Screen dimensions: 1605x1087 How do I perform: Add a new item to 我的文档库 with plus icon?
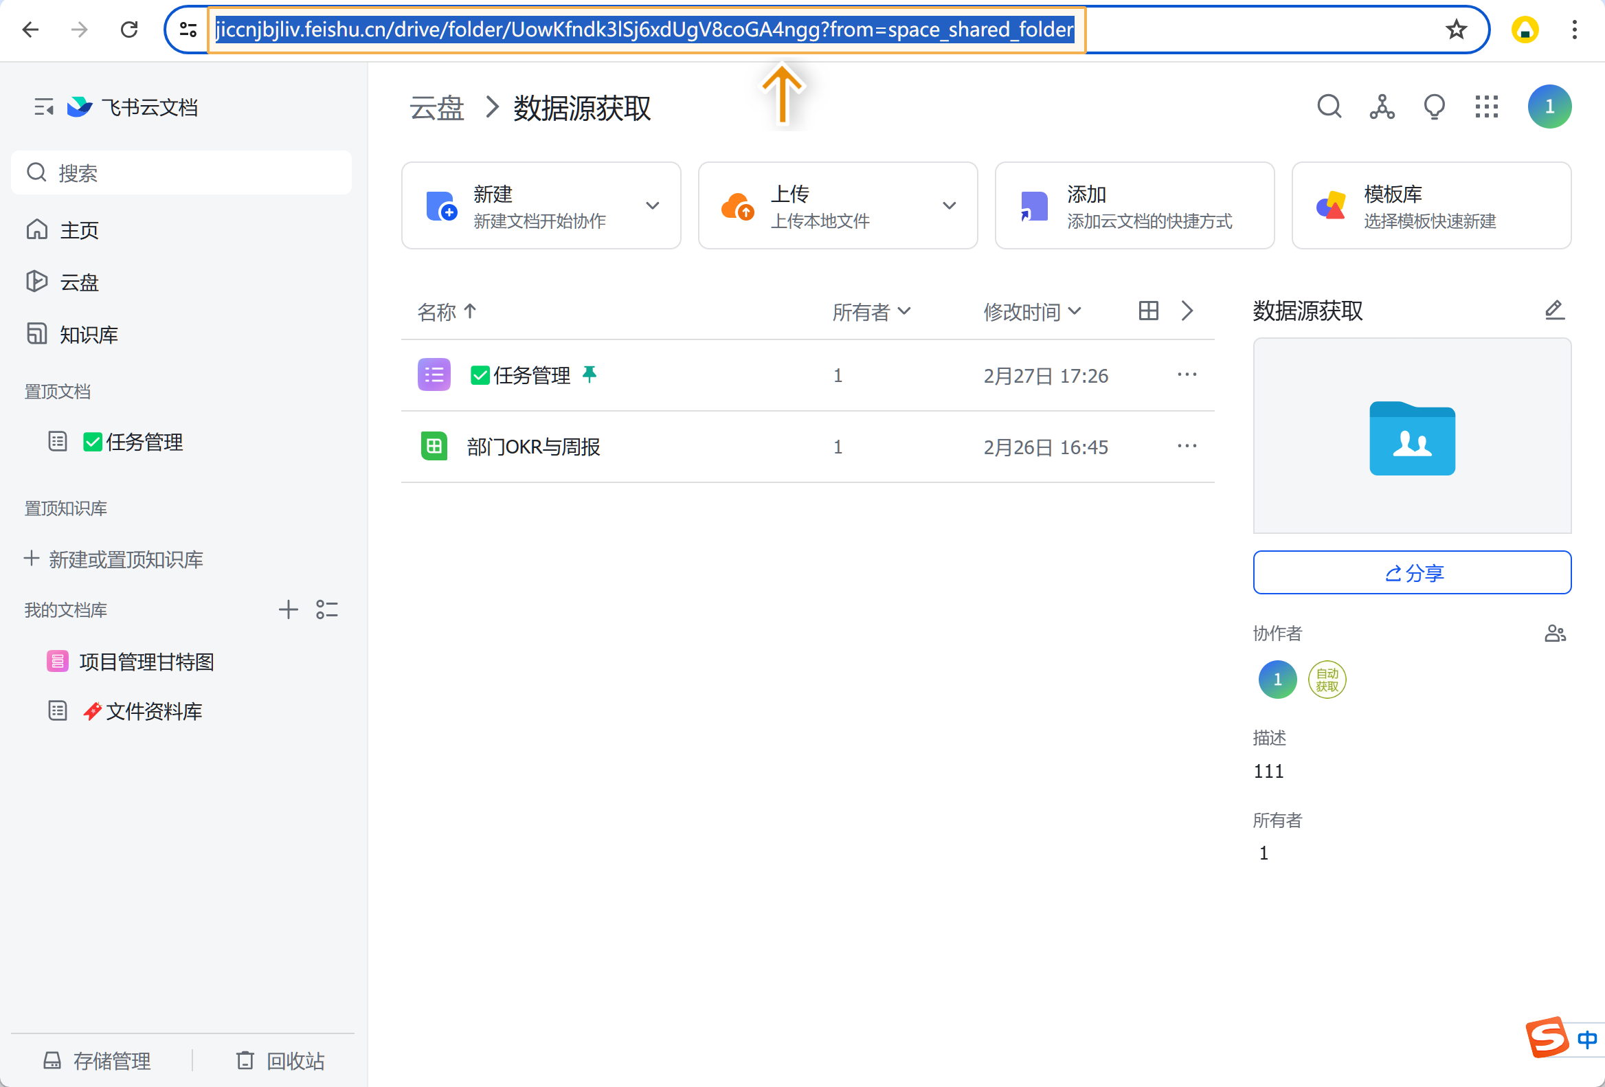point(288,609)
